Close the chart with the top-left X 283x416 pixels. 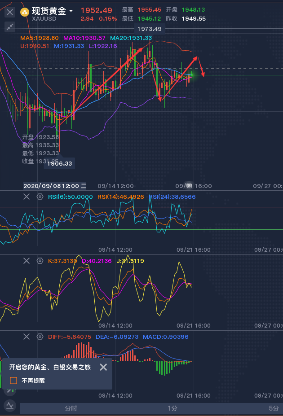[10, 13]
